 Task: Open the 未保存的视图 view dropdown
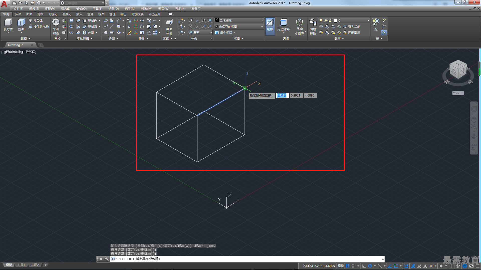tap(239, 26)
